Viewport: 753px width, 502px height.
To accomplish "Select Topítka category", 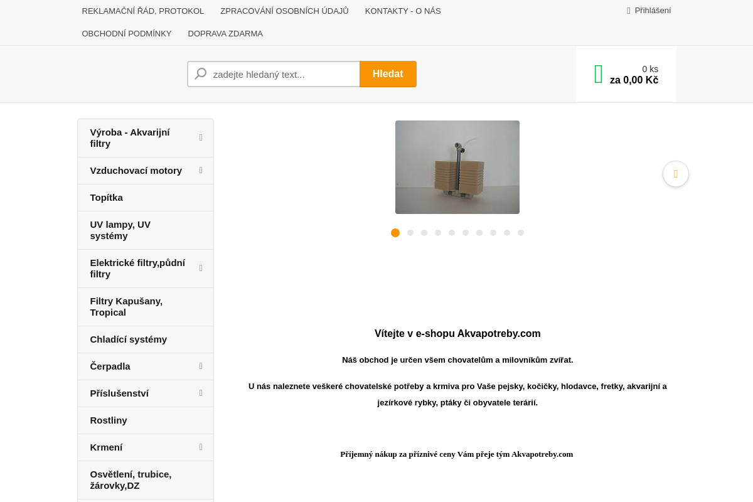I will [146, 198].
